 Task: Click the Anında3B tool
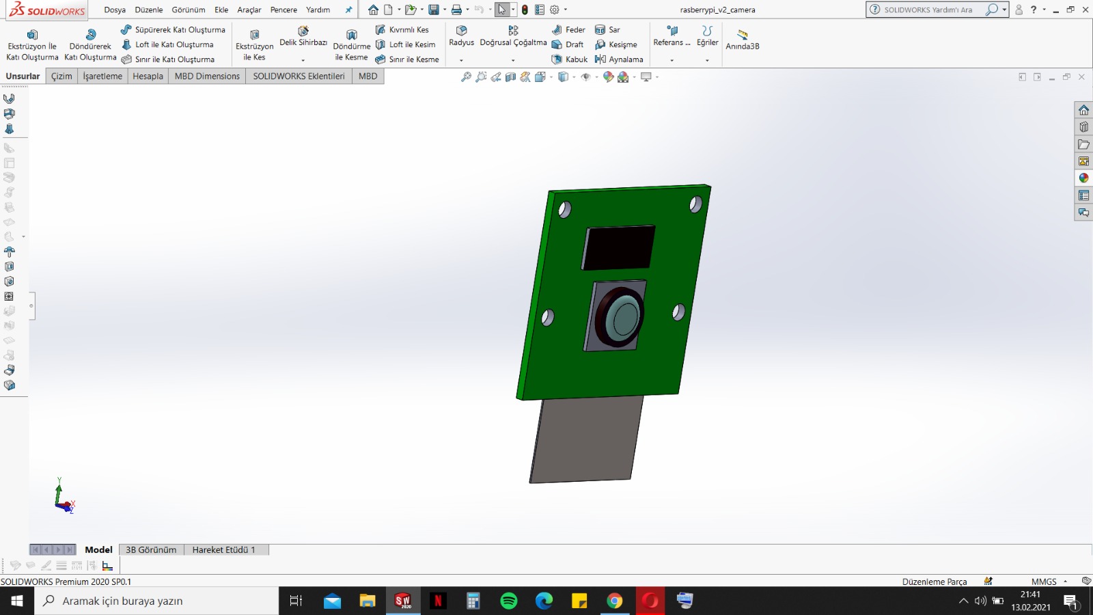[743, 40]
